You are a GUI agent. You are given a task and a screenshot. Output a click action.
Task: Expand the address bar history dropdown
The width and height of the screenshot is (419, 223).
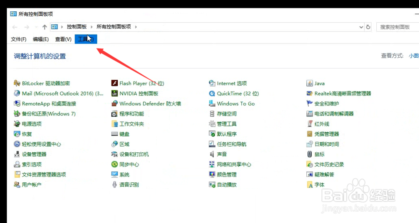point(361,27)
